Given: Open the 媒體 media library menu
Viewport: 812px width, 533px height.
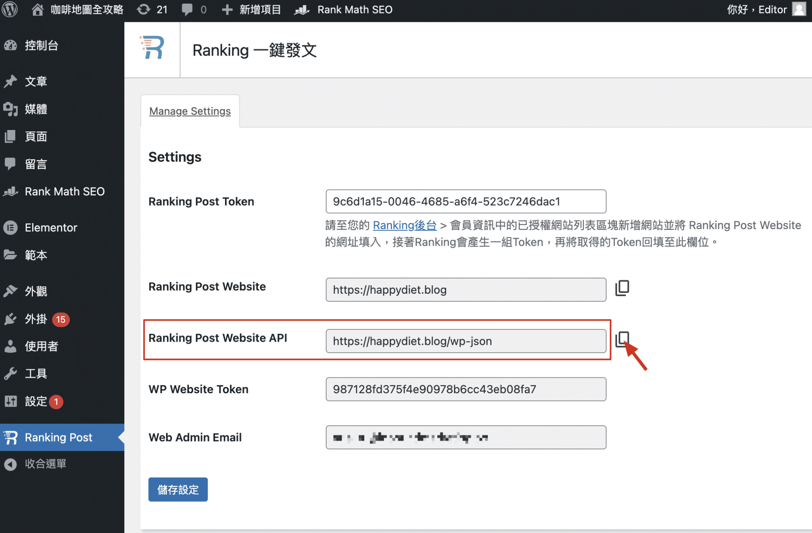Looking at the screenshot, I should (x=36, y=109).
